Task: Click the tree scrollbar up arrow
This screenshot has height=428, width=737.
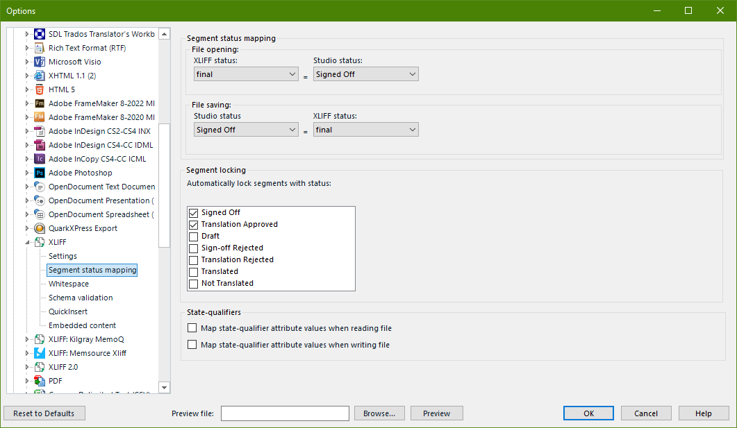Action: click(x=164, y=34)
